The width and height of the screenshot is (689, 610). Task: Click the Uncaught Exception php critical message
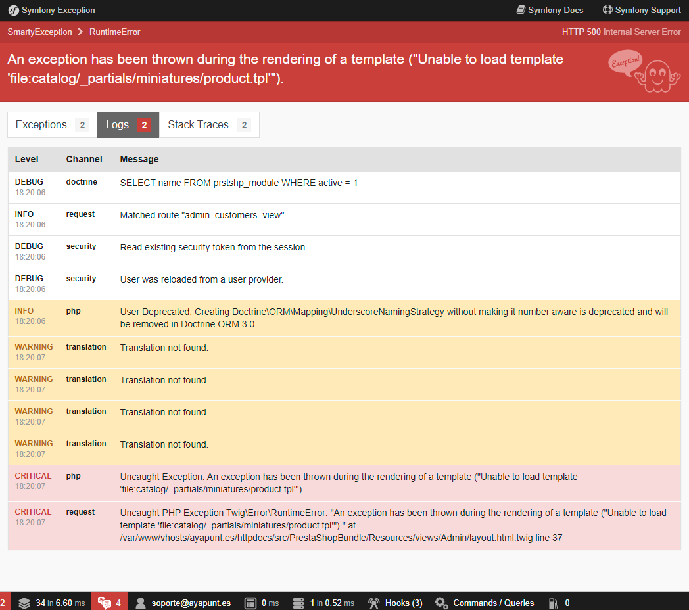(x=349, y=483)
